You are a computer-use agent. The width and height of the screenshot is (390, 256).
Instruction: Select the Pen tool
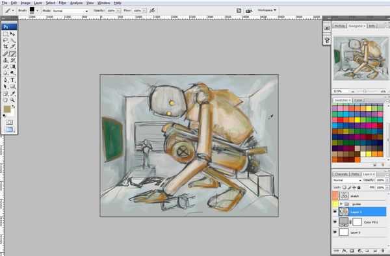point(5,80)
